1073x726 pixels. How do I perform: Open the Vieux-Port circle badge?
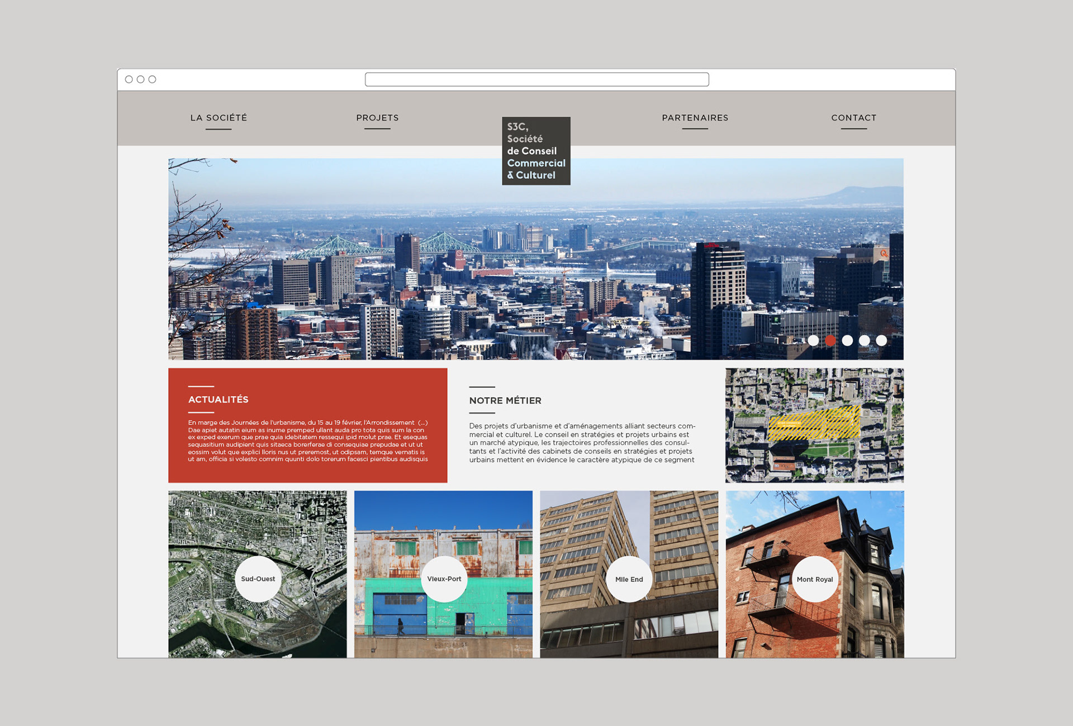pos(444,579)
